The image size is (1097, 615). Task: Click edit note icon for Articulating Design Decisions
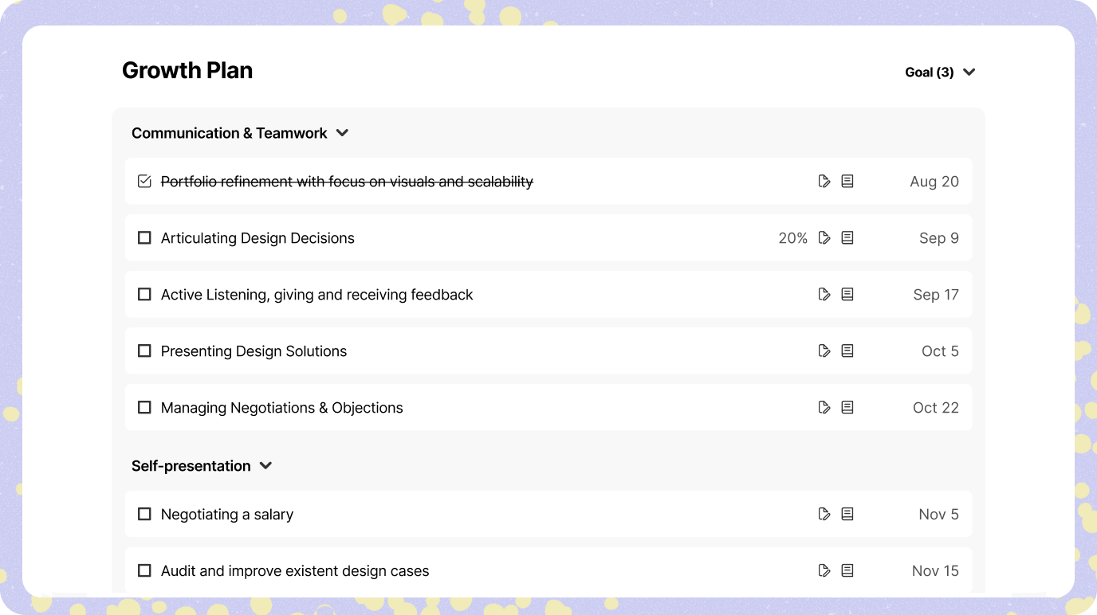click(x=824, y=238)
